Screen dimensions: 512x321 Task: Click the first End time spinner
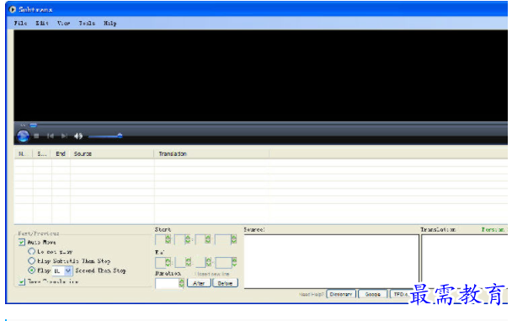pos(168,262)
